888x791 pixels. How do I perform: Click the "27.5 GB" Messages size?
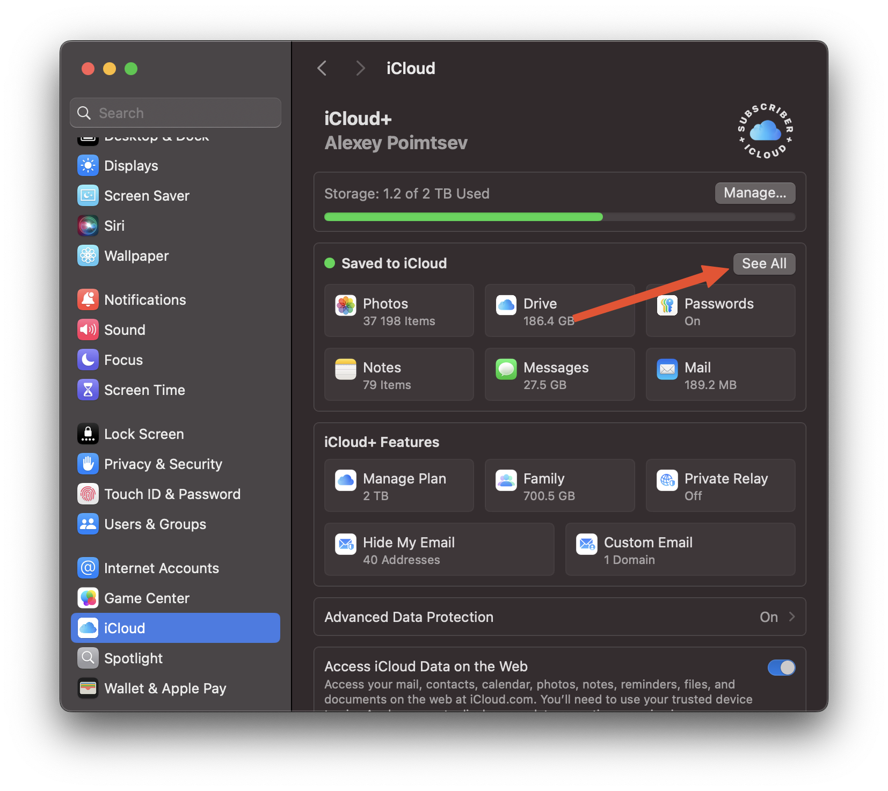pos(545,385)
